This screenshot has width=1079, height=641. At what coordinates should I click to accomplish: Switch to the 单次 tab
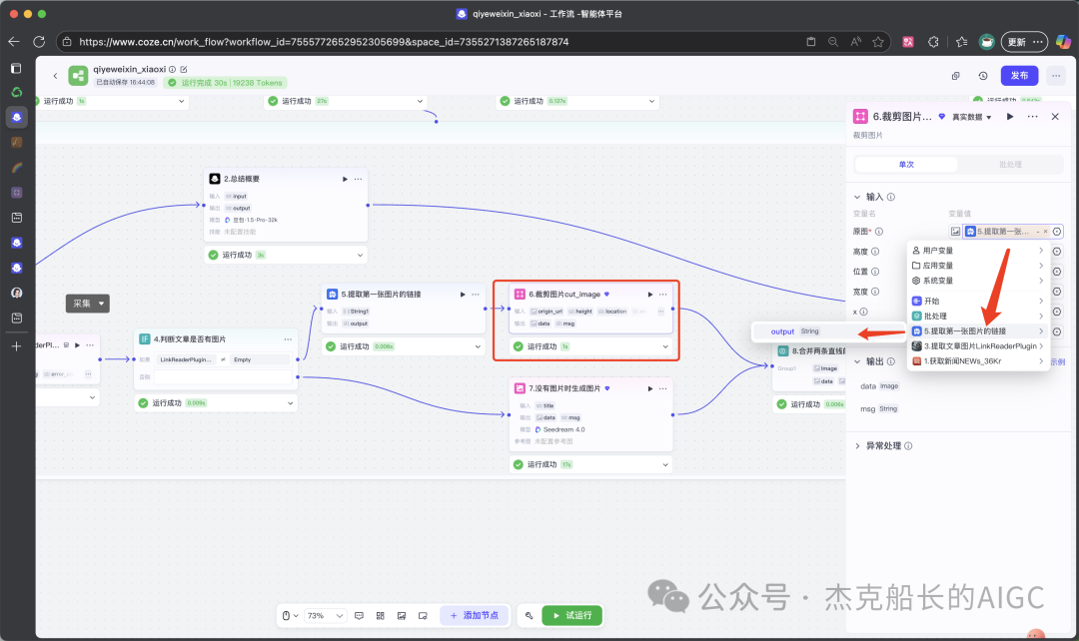pyautogui.click(x=906, y=165)
